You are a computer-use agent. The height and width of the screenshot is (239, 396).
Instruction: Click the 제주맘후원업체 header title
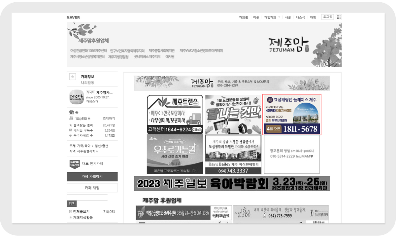[94, 41]
